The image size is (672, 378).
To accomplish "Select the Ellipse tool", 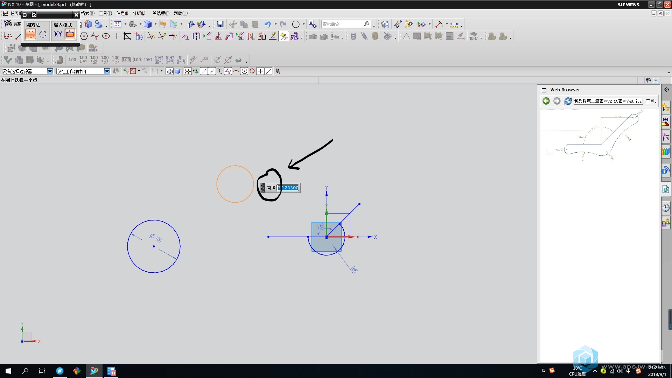I will pos(106,36).
